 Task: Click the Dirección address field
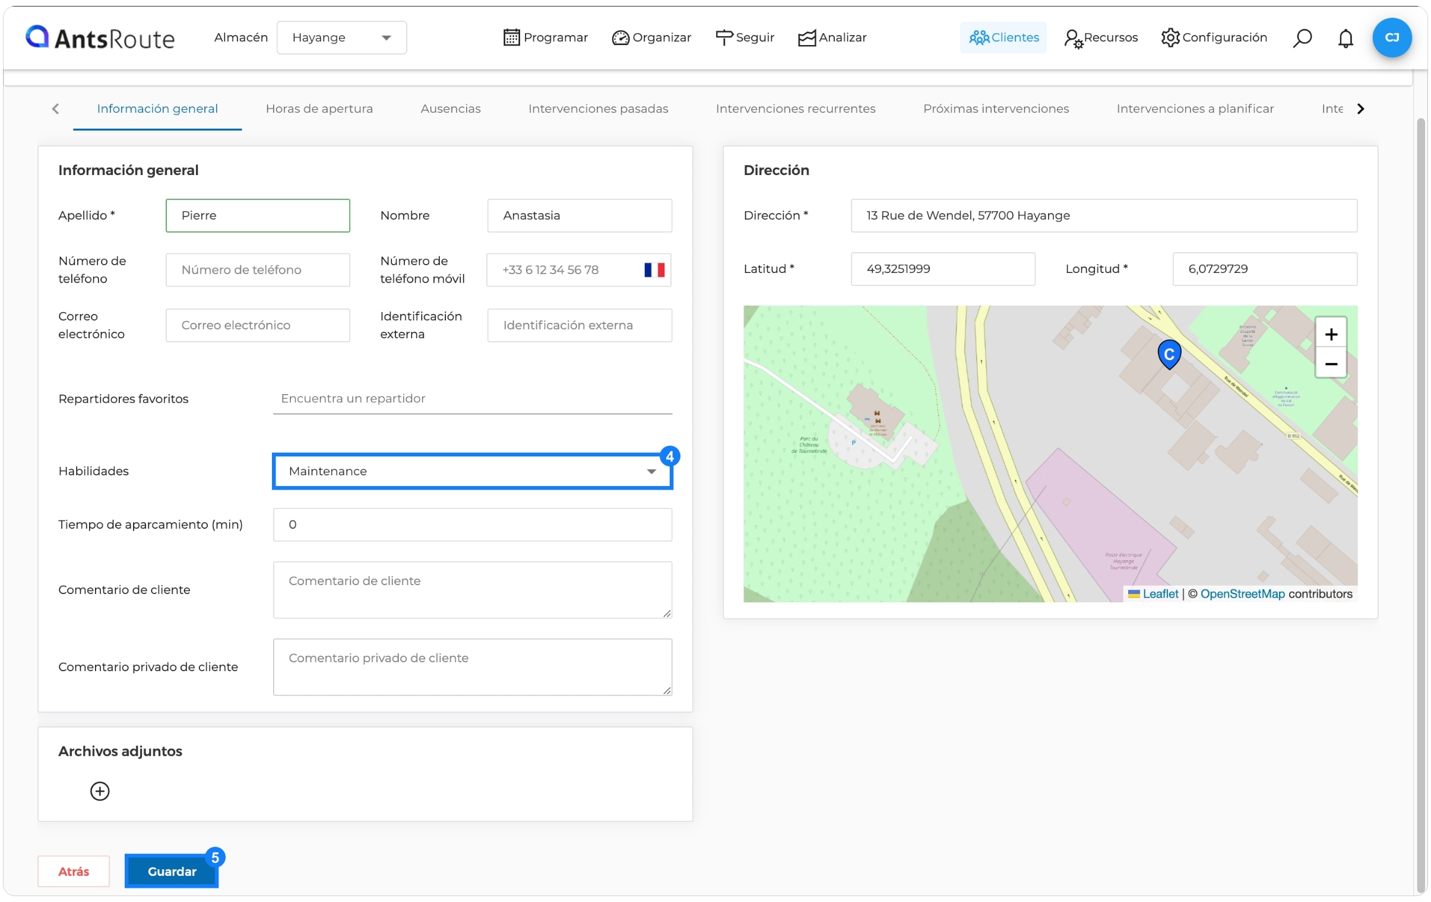(x=1104, y=215)
